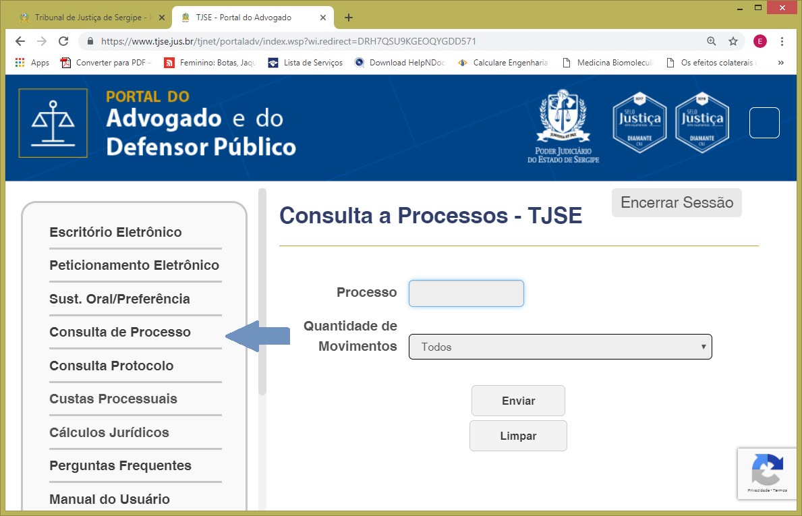Show hidden bookmarks with overflow chevron
The width and height of the screenshot is (802, 516).
coord(781,63)
